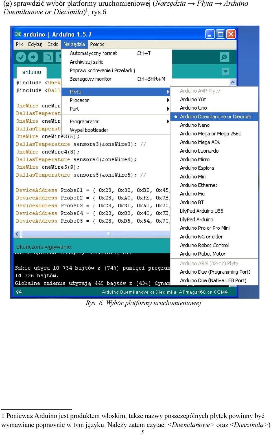This screenshot has height=435, width=271.
Task: Select Arduino Leonardo board
Action: tap(214, 151)
